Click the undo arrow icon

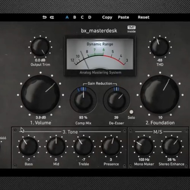pyautogui.click(x=44, y=17)
